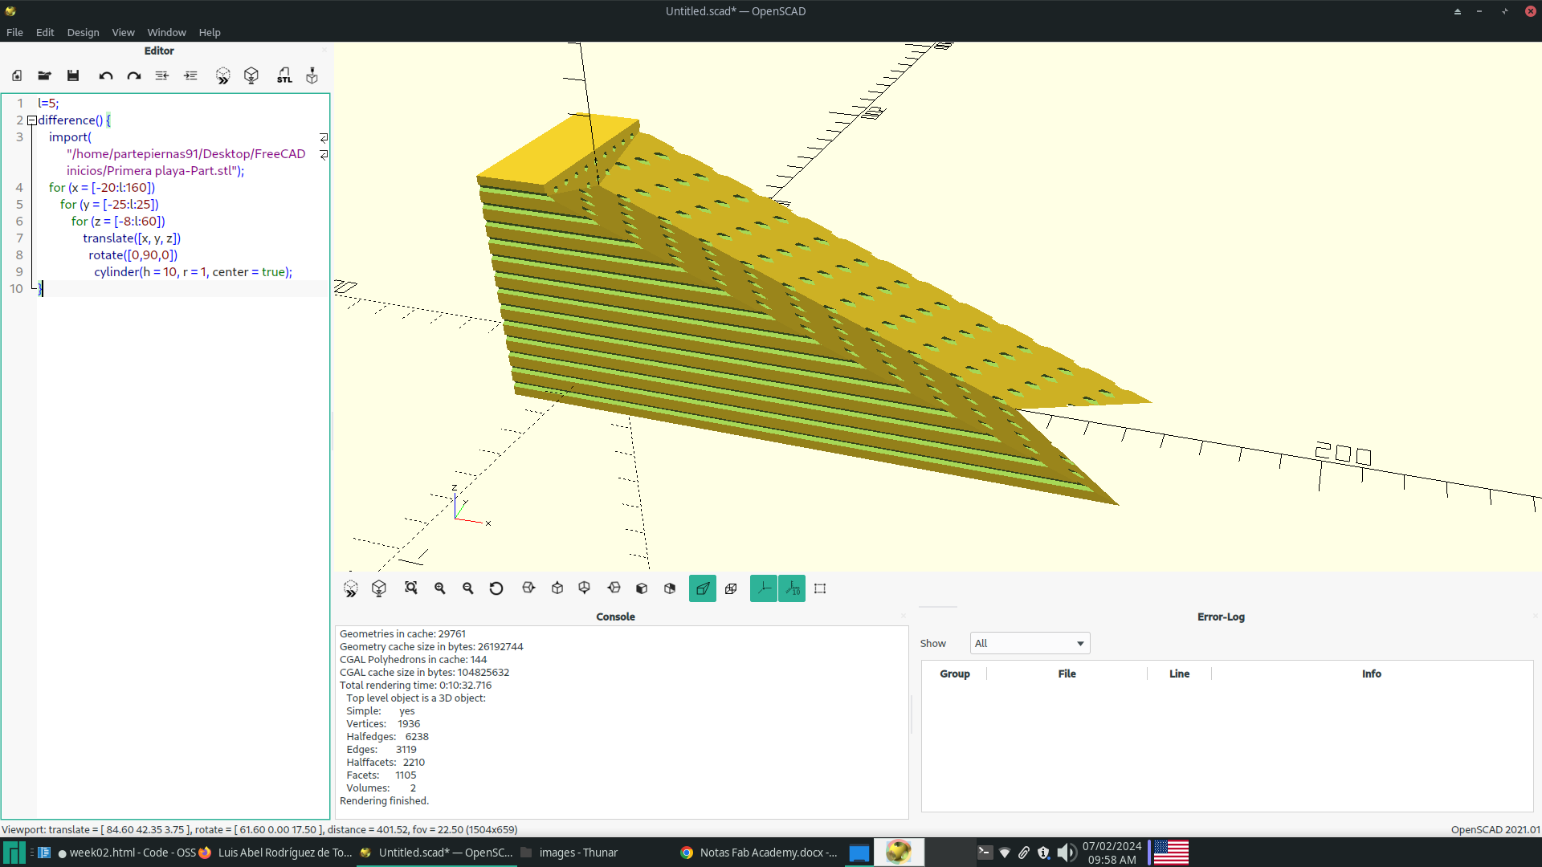Switch to the Front view cube icon
Viewport: 1542px width, 867px height.
(x=642, y=588)
